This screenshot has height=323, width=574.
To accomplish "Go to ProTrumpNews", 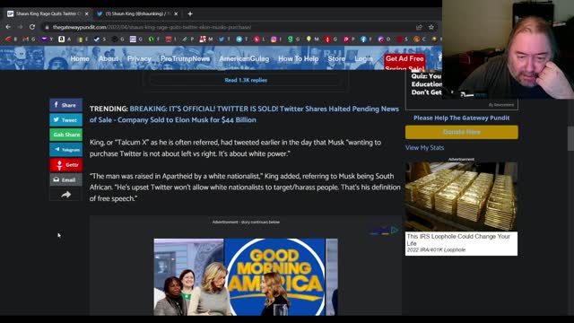I will point(186,58).
